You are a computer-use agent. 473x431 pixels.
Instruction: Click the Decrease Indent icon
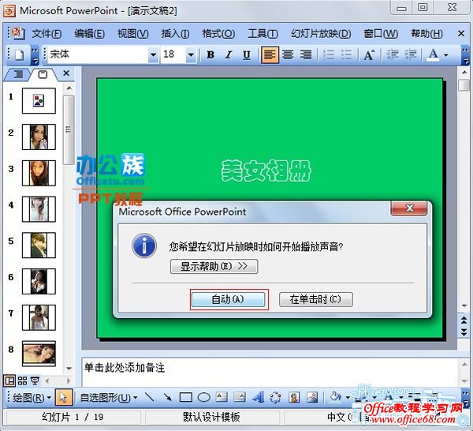393,55
